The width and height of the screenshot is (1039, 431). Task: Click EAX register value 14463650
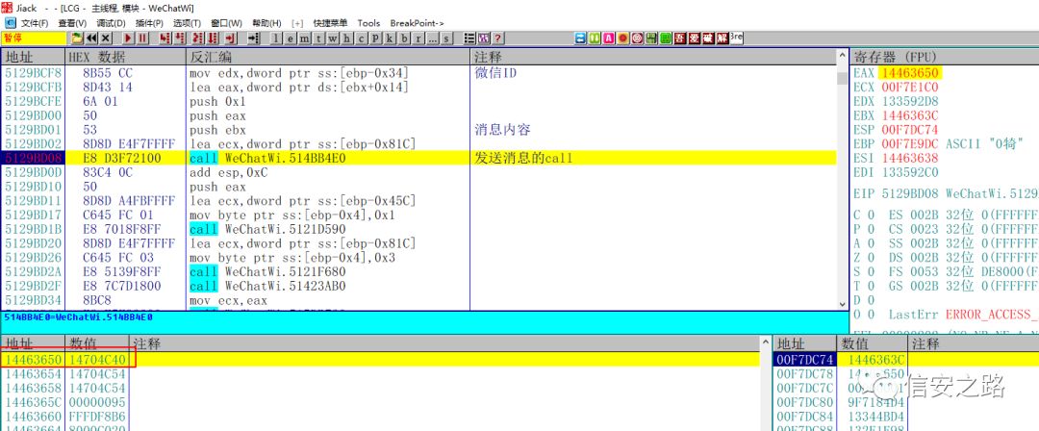point(910,73)
